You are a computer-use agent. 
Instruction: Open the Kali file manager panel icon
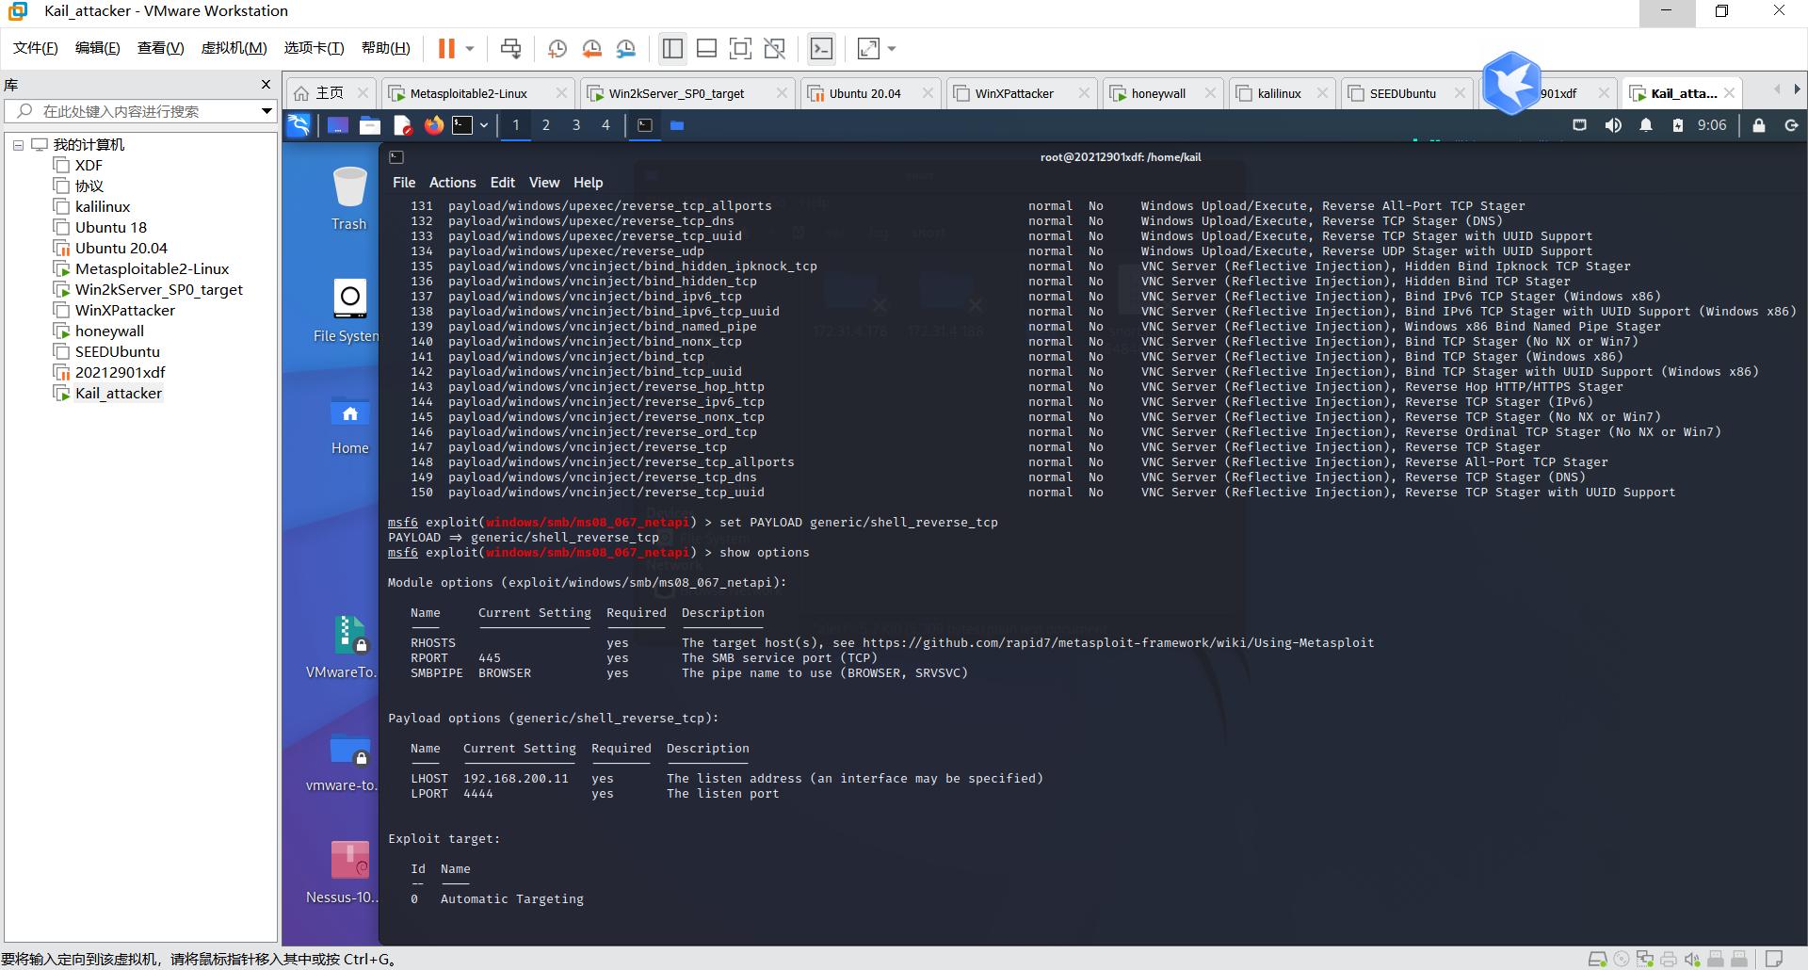coord(370,125)
